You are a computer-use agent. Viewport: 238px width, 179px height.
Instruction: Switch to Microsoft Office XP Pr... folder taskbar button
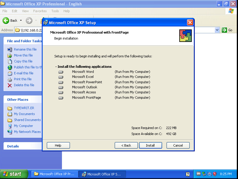55,174
